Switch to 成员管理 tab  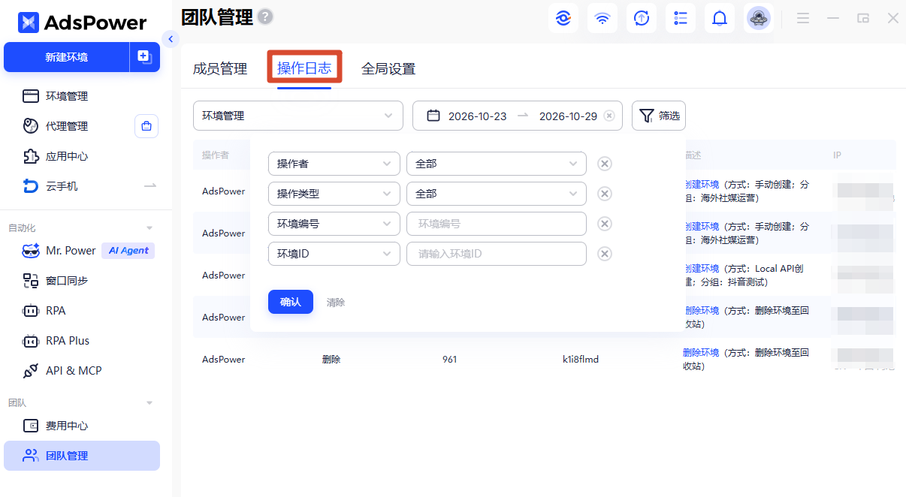220,69
